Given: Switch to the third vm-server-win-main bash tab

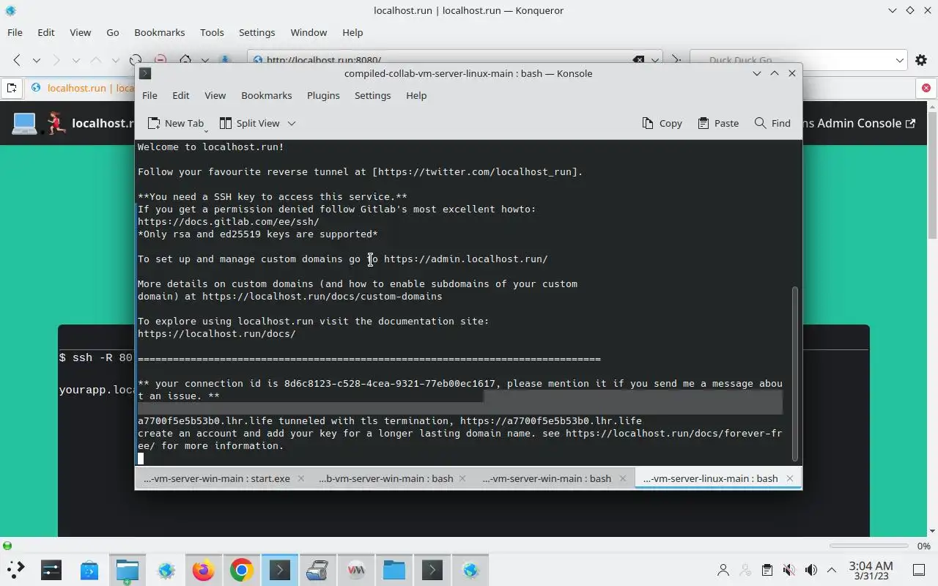Looking at the screenshot, I should pos(547,478).
